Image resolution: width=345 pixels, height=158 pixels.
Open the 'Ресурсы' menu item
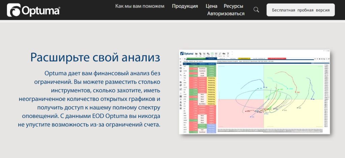click(x=233, y=6)
